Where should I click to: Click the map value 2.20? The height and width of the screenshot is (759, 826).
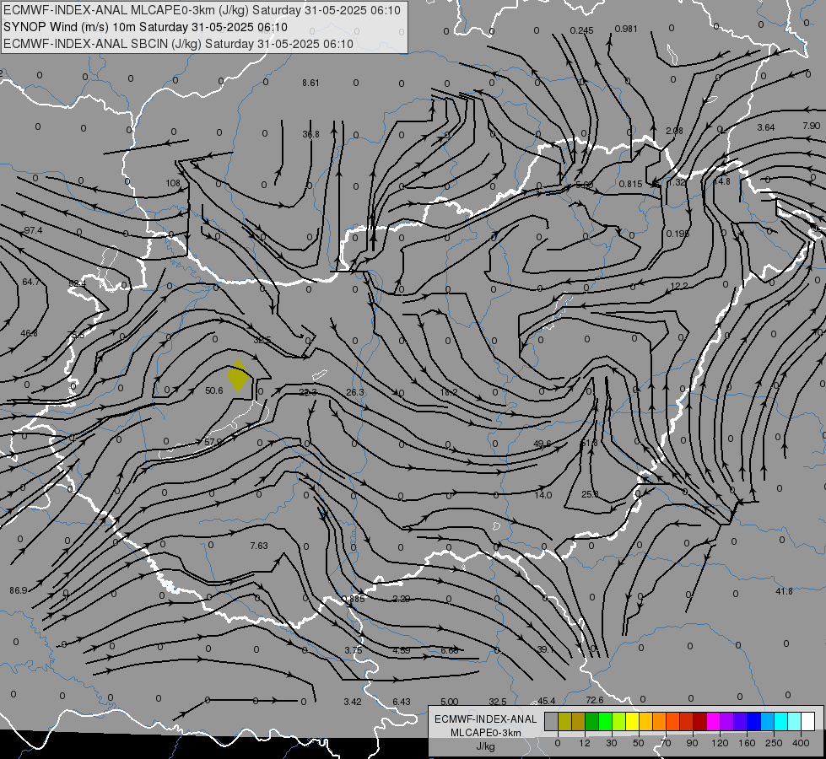(402, 599)
